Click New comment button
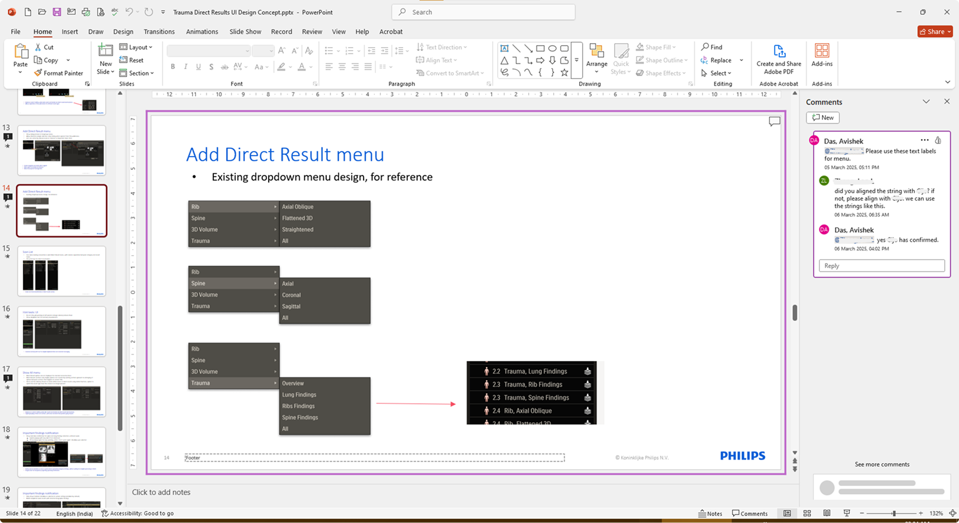Viewport: 959px width, 523px height. 822,118
